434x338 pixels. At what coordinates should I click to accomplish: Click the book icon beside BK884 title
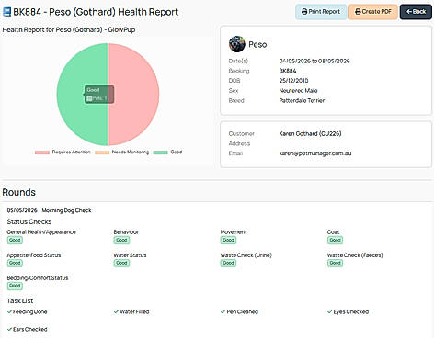tap(6, 12)
